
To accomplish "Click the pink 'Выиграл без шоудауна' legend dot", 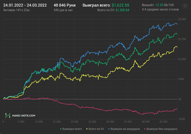I will pos(145,129).
